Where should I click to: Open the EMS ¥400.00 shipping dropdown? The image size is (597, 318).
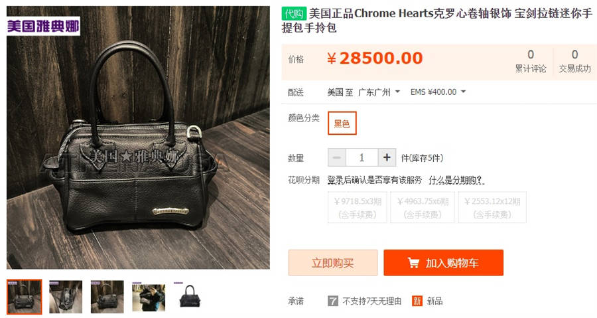438,92
